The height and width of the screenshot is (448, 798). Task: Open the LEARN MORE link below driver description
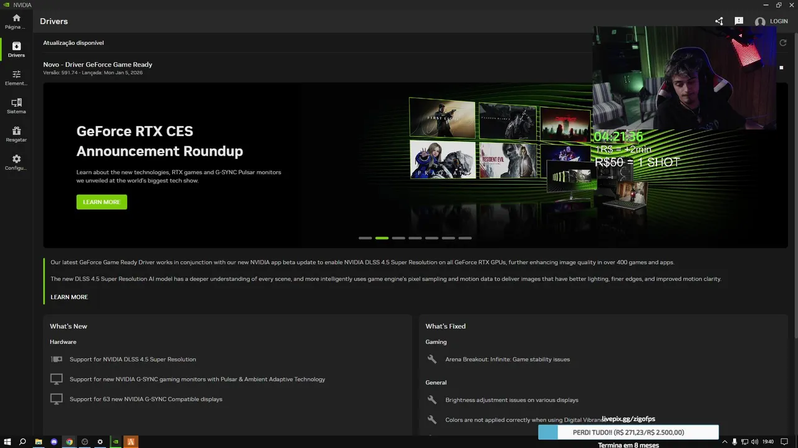(69, 297)
